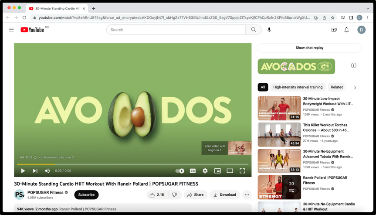Open the player settings gear

tap(205, 171)
